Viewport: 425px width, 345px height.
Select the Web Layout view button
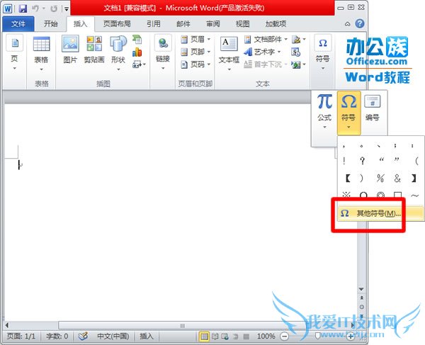tap(225, 336)
